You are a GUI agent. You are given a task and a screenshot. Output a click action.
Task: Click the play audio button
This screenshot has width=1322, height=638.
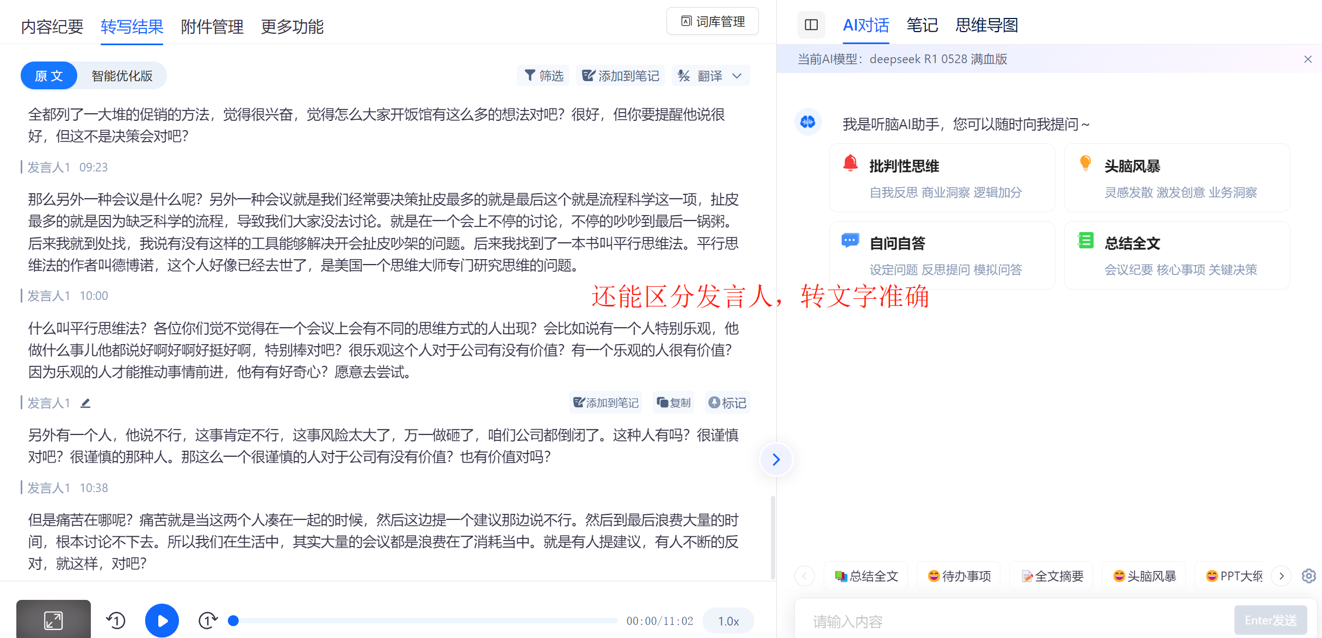pos(162,621)
